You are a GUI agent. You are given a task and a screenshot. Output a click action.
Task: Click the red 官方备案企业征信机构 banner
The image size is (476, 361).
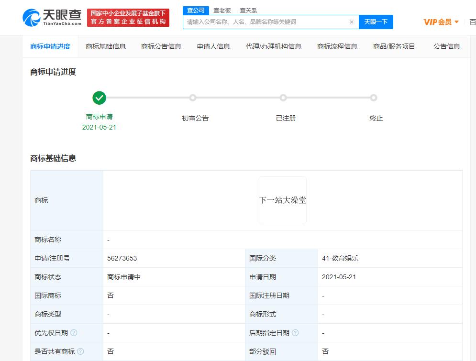point(128,18)
